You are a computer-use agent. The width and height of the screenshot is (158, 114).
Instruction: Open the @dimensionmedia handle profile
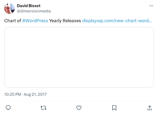(x=34, y=11)
